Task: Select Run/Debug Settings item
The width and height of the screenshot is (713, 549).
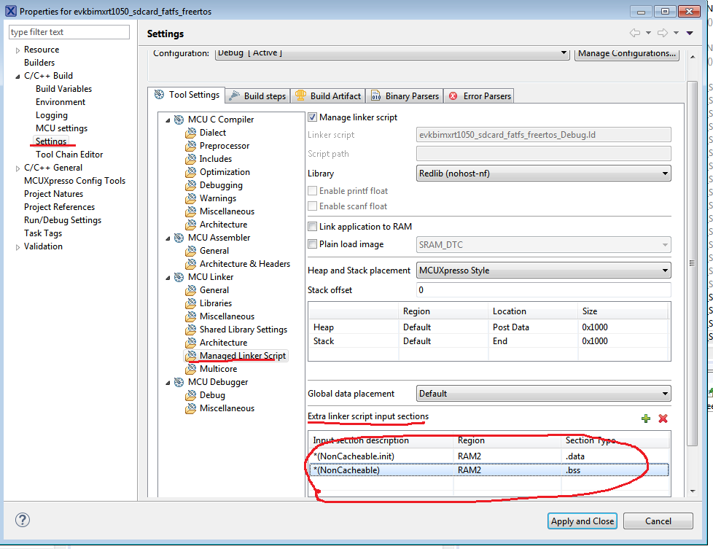Action: (63, 220)
